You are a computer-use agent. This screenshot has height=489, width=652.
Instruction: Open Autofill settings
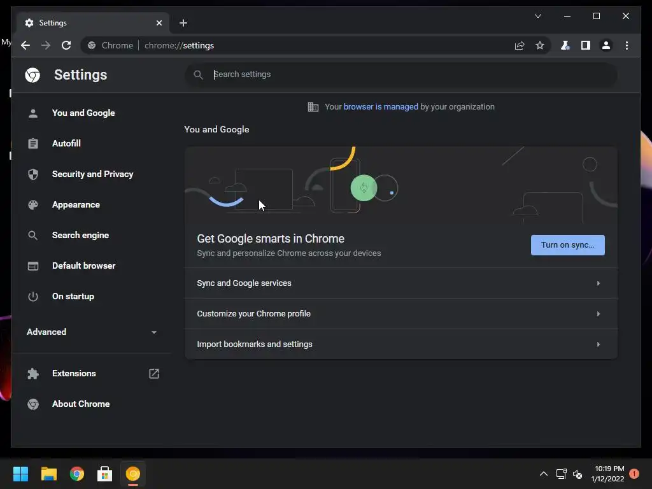[66, 143]
